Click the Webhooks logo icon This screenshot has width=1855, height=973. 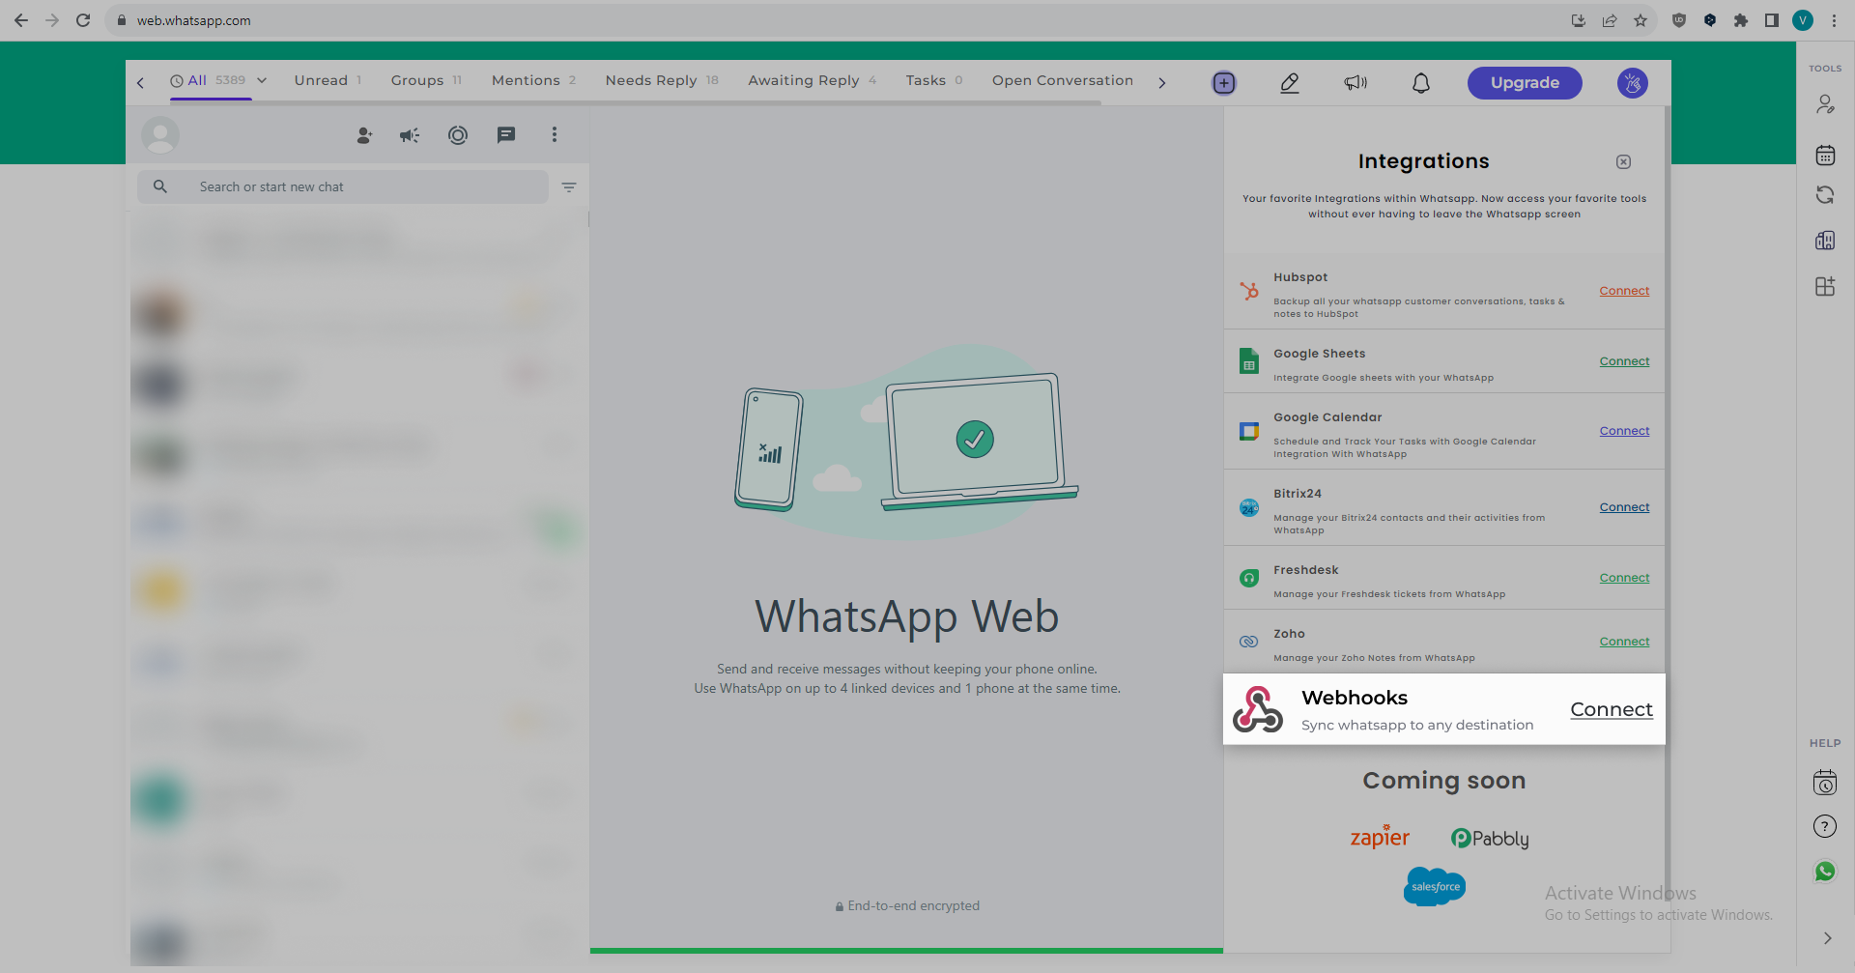point(1258,709)
